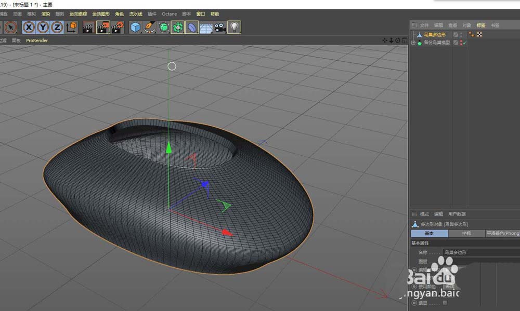The width and height of the screenshot is (520, 311).
Task: Open the 插件 menu
Action: pyautogui.click(x=152, y=14)
